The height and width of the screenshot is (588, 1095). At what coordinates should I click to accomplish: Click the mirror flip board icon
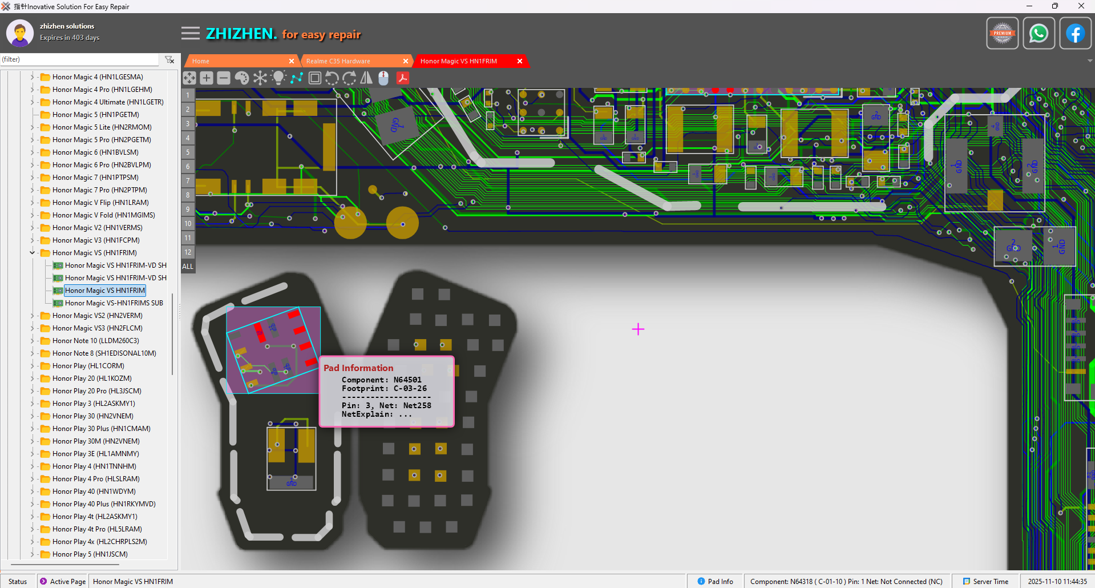(x=366, y=78)
